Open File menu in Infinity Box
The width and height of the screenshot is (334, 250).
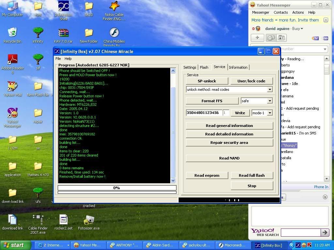(x=58, y=59)
